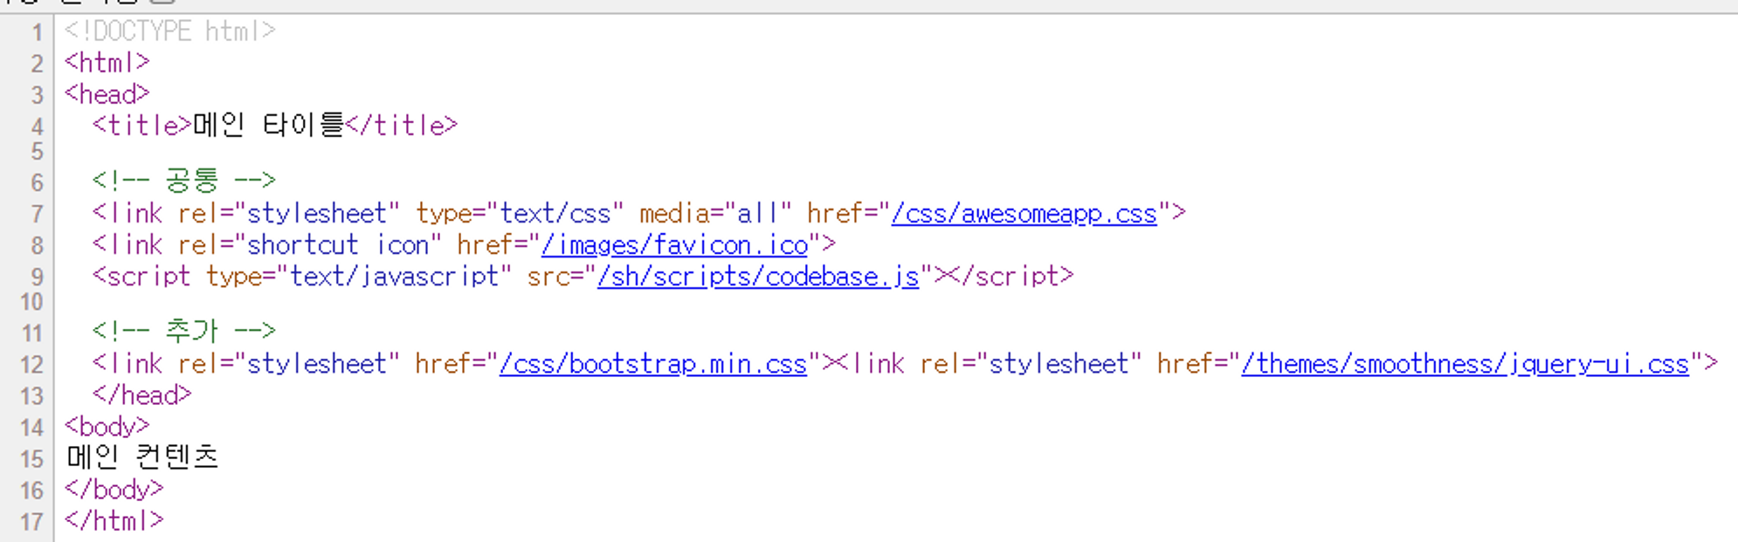Click line number 15 in the gutter

point(31,458)
